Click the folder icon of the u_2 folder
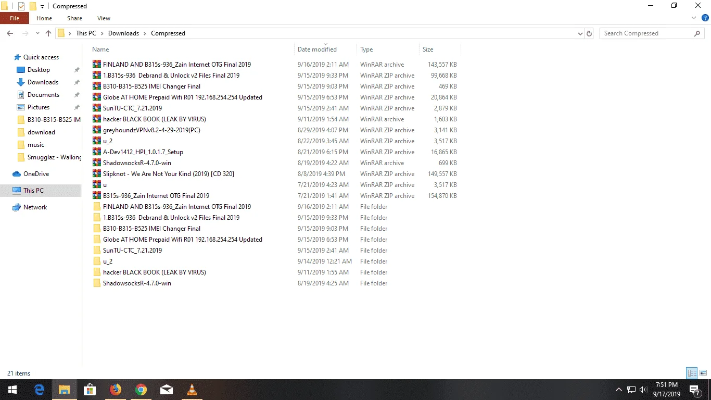Viewport: 711px width, 400px height. (96, 261)
